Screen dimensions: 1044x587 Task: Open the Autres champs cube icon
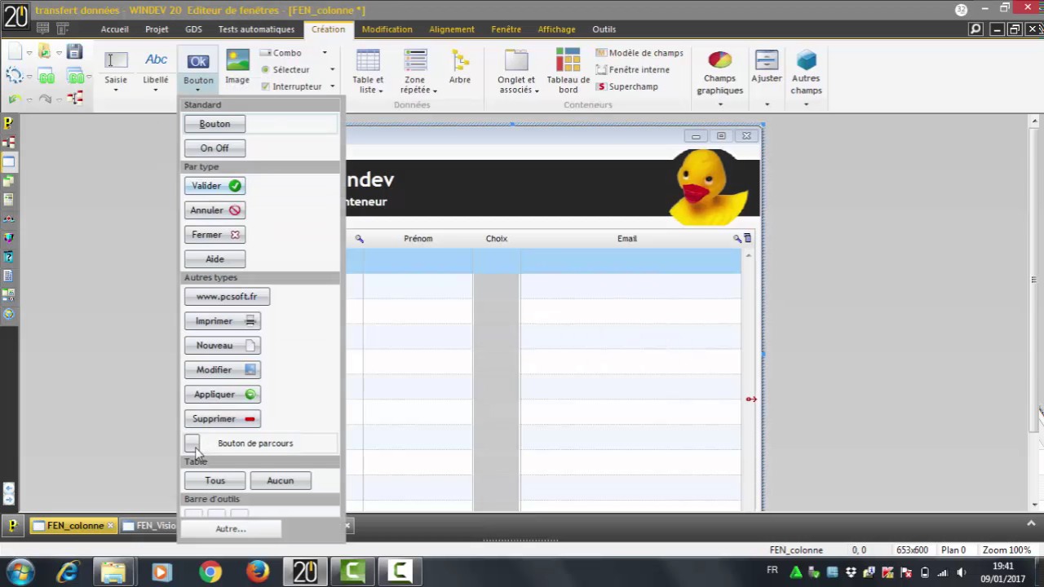pos(807,61)
